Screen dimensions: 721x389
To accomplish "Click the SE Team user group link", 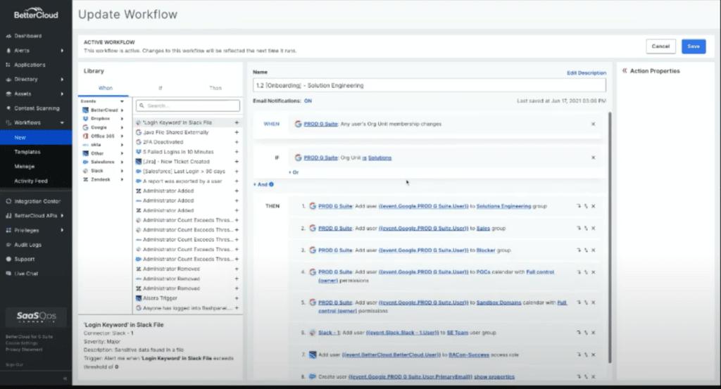I will pos(457,333).
